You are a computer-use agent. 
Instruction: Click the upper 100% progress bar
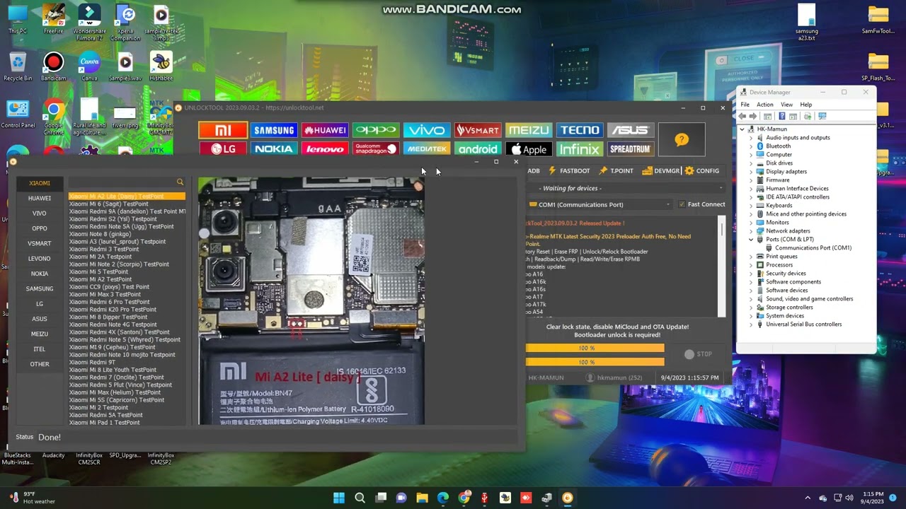tap(595, 348)
